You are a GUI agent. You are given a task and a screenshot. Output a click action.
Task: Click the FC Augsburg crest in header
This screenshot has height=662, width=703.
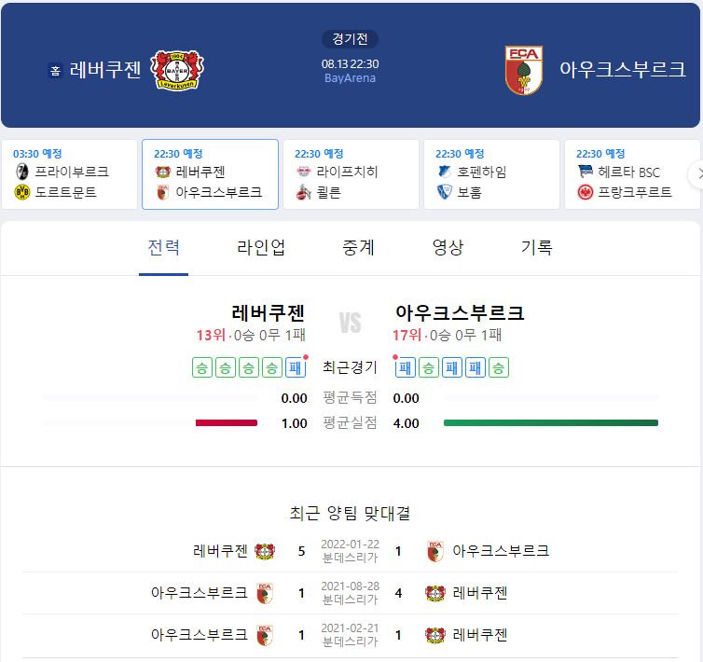(x=523, y=70)
